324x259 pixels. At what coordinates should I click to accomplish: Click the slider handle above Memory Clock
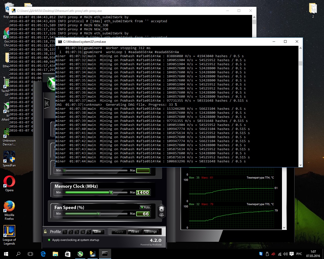point(65,170)
